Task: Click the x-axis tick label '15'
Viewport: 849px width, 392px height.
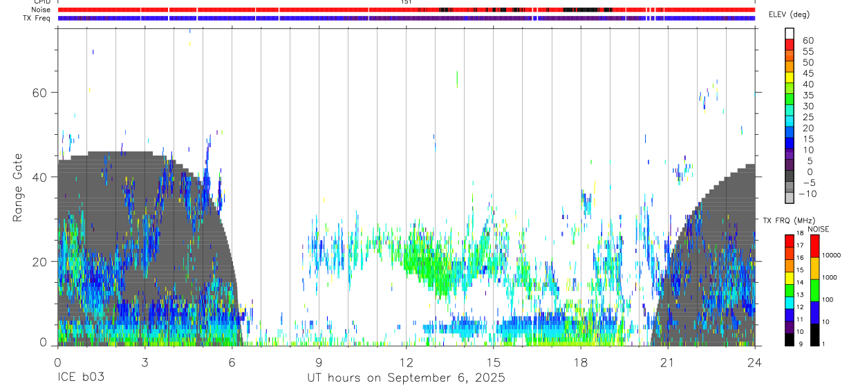Action: point(493,362)
